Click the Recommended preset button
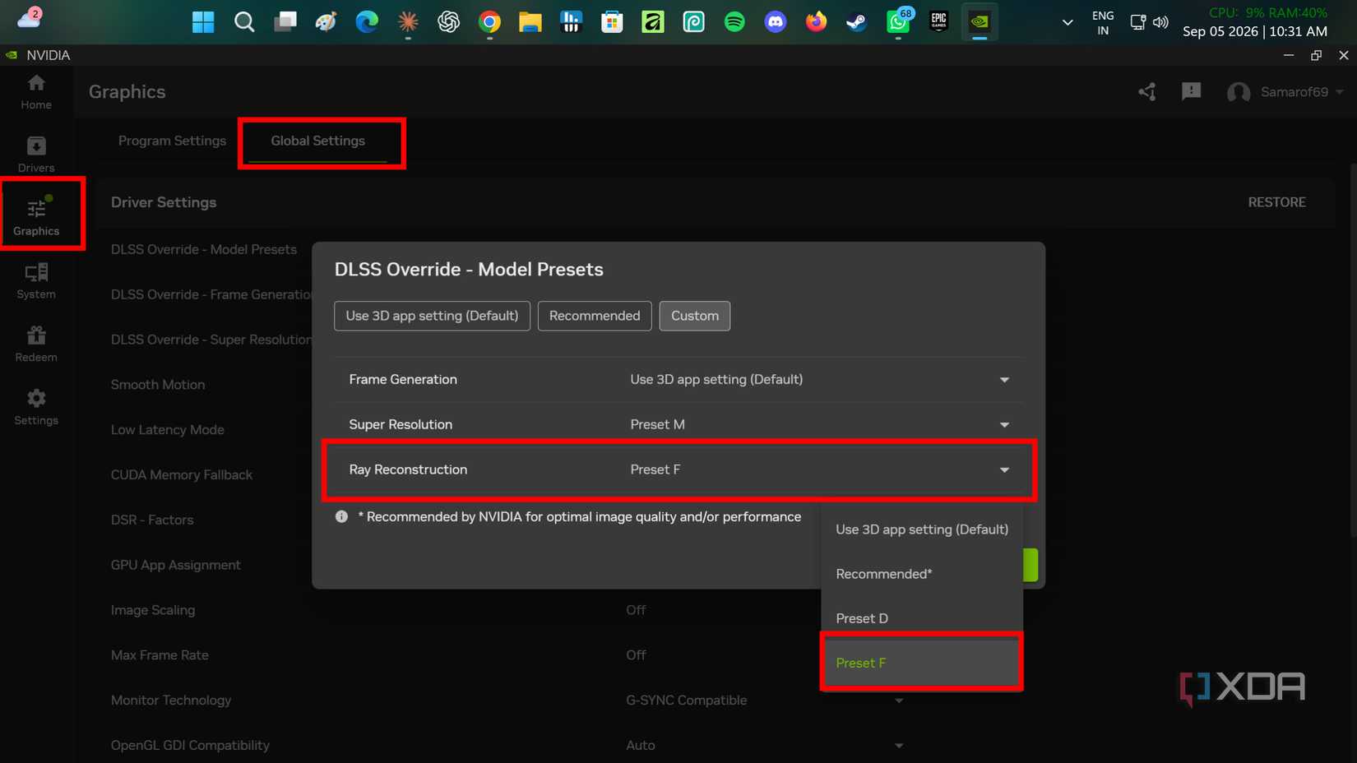Viewport: 1357px width, 763px height. 595,316
